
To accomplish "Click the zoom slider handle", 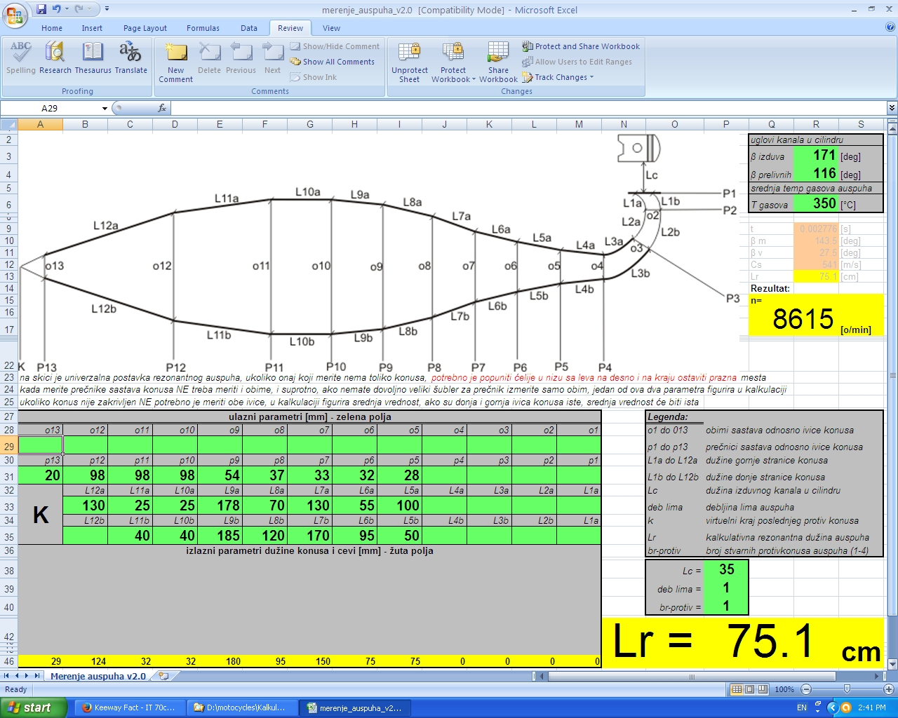I will pyautogui.click(x=847, y=689).
